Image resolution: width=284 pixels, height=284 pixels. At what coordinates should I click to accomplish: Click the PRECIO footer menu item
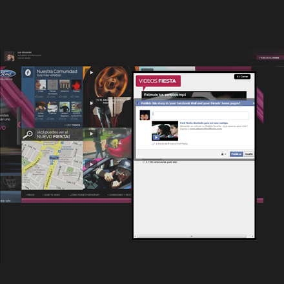[30, 195]
